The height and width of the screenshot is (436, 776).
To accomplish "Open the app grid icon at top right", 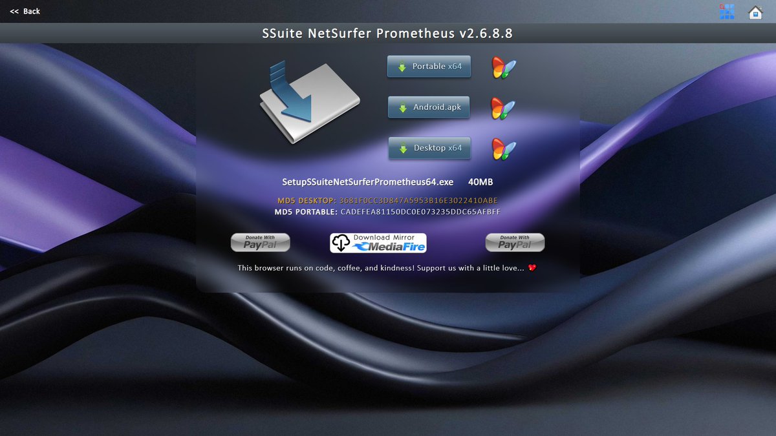I will pyautogui.click(x=727, y=12).
